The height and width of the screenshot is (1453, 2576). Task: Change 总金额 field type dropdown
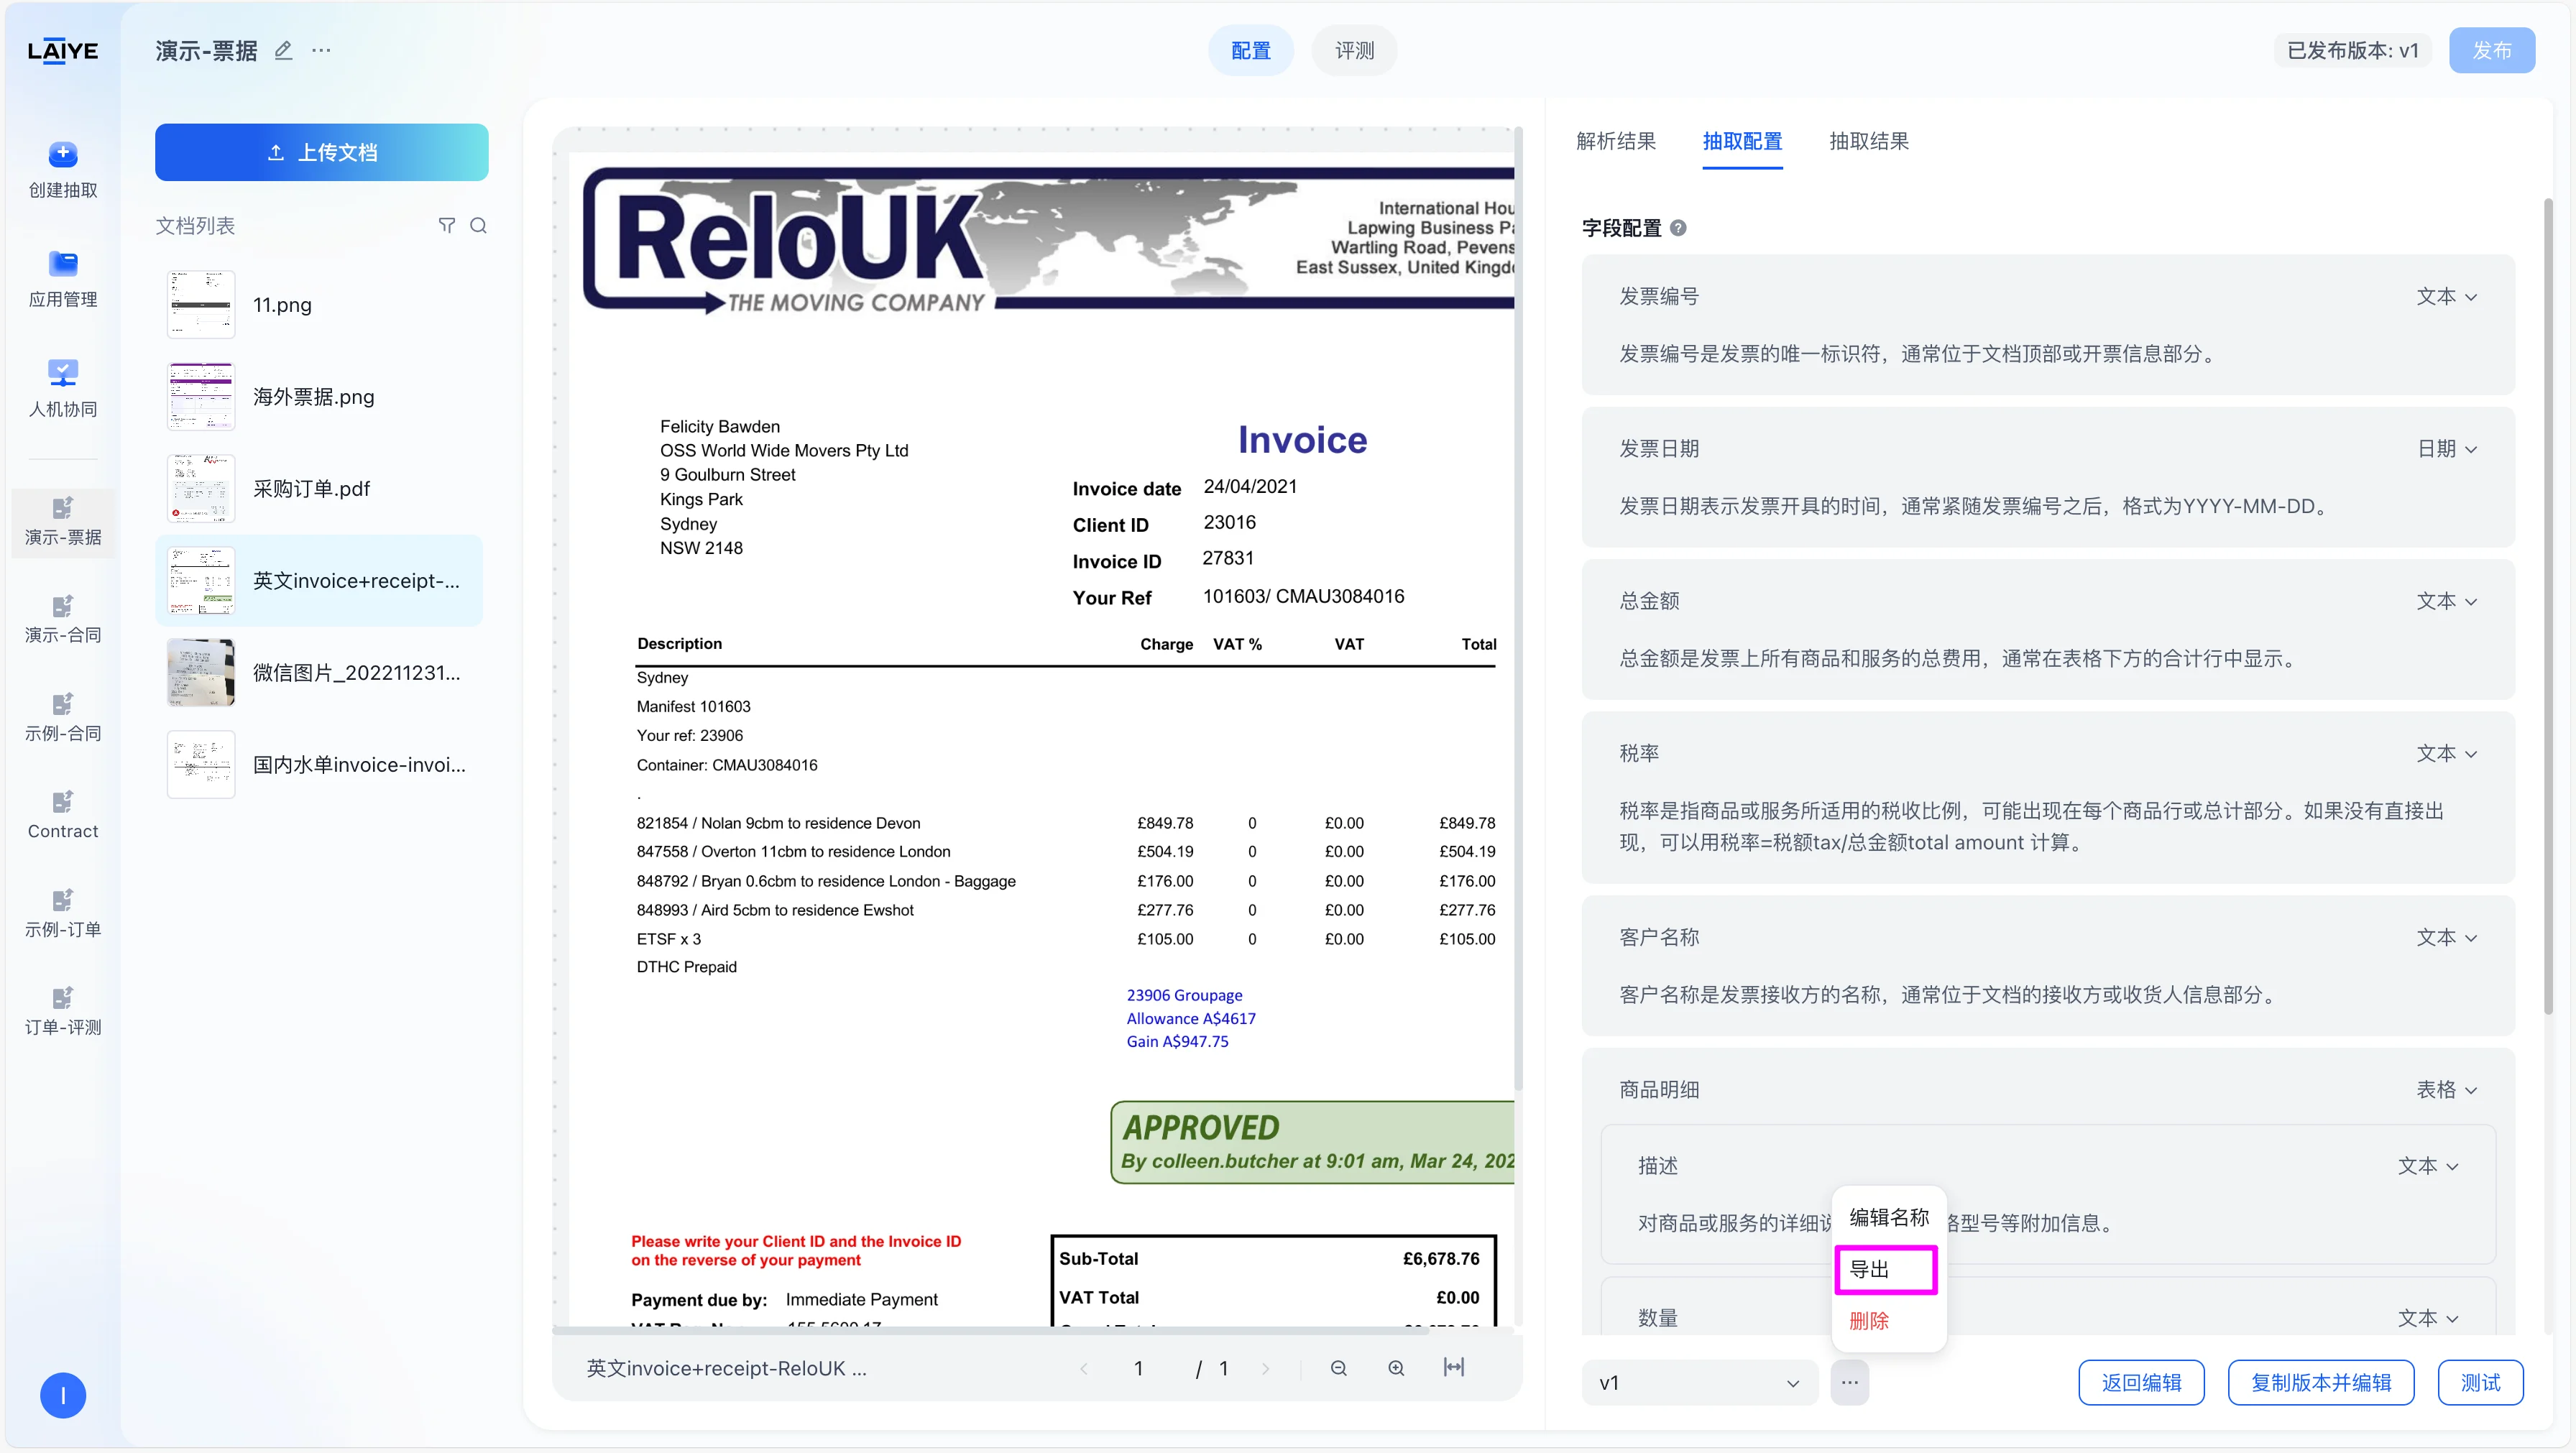coord(2446,601)
